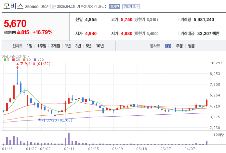Image resolution: width=226 pixels, height=153 pixels.
Task: Select the 3개월 line chart tab
Action: [56, 46]
